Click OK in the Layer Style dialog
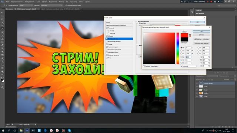The width and height of the screenshot is (237, 133). (x=197, y=22)
